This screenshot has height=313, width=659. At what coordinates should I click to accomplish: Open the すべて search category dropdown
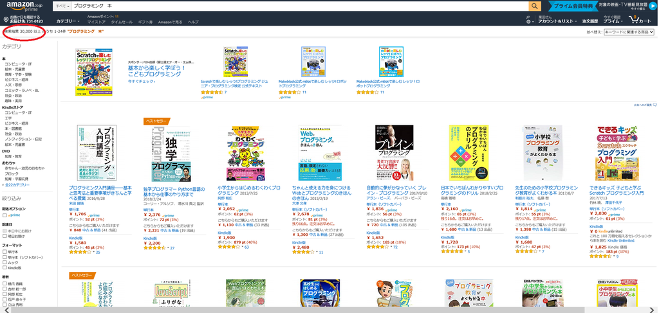click(x=62, y=6)
